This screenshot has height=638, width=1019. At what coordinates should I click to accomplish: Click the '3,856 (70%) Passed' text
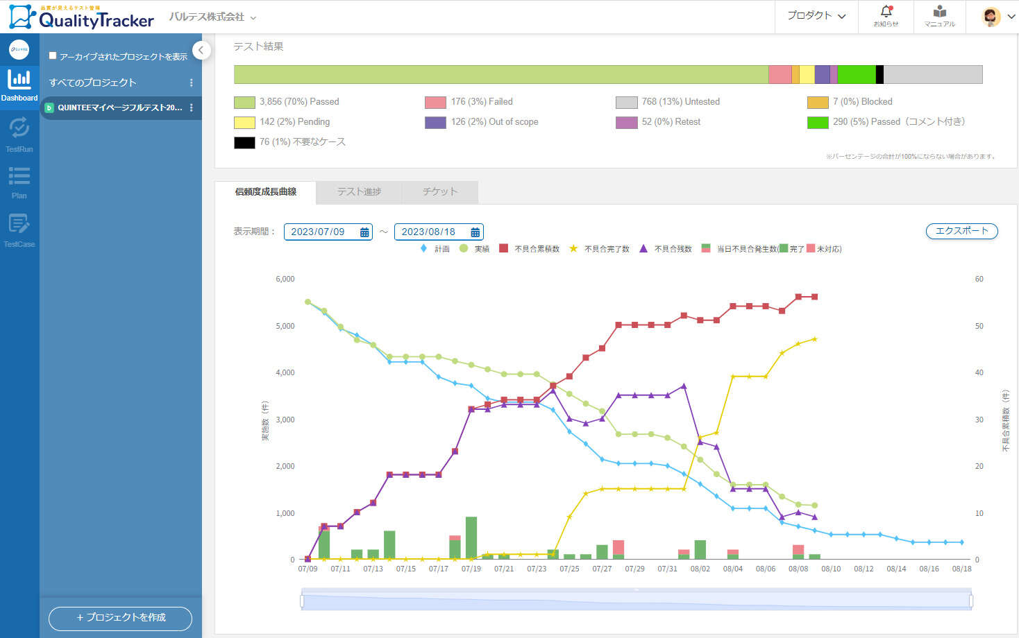click(x=299, y=102)
